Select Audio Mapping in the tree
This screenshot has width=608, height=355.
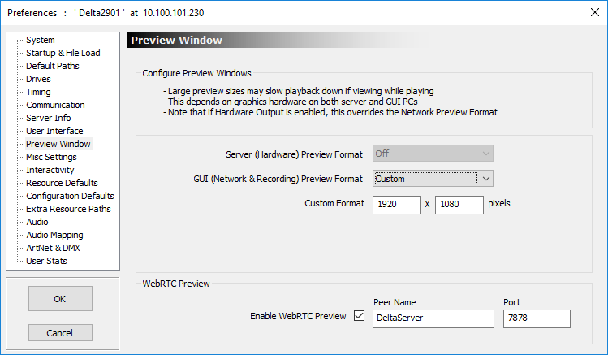pyautogui.click(x=54, y=235)
